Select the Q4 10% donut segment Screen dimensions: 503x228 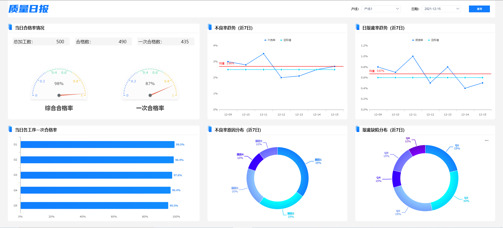coord(396,179)
